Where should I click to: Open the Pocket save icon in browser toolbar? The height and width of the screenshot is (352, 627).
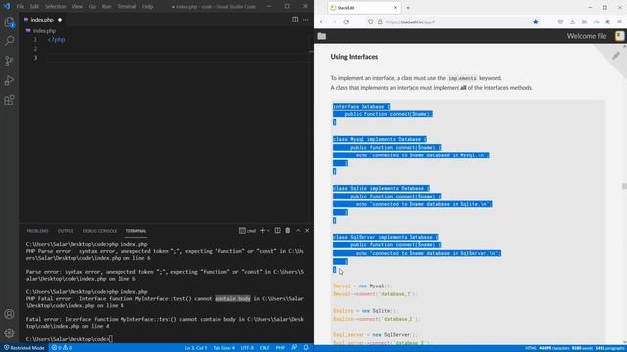tap(560, 22)
